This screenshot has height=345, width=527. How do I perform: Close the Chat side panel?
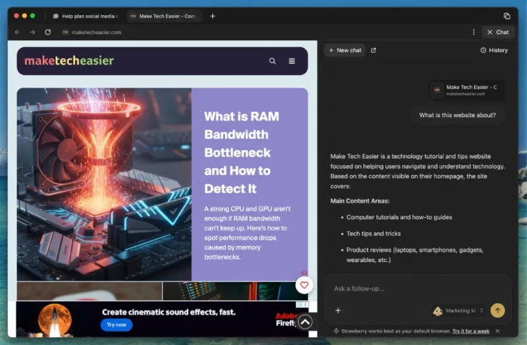click(497, 32)
